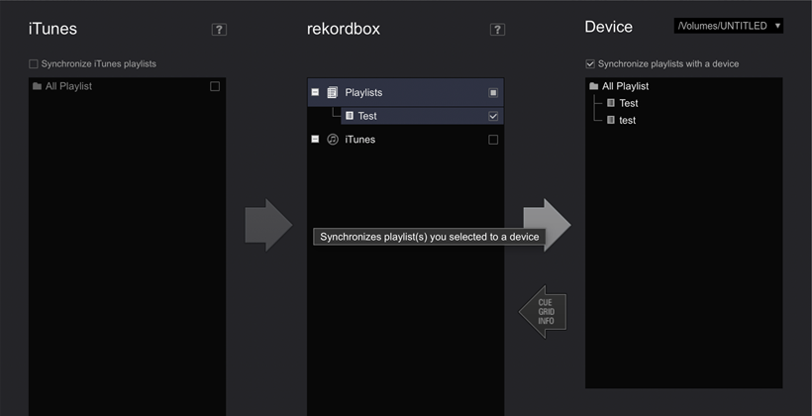Click the CUE GRID INFO left arrow
The width and height of the screenshot is (812, 416).
(543, 311)
